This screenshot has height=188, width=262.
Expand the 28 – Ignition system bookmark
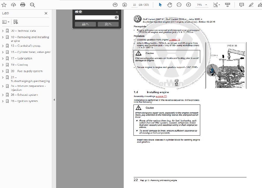[x=3, y=101]
